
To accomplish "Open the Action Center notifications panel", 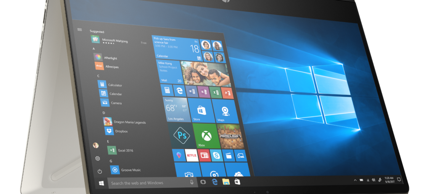I will coord(399,179).
